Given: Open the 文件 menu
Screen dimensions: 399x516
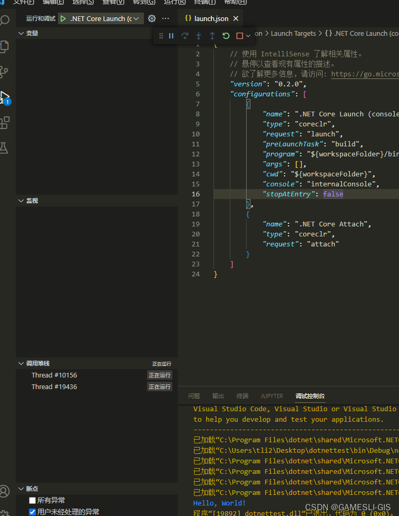Looking at the screenshot, I should point(23,2).
